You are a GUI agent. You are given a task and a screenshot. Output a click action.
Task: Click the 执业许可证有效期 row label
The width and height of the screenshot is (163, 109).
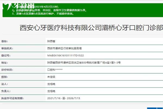coord(12,98)
